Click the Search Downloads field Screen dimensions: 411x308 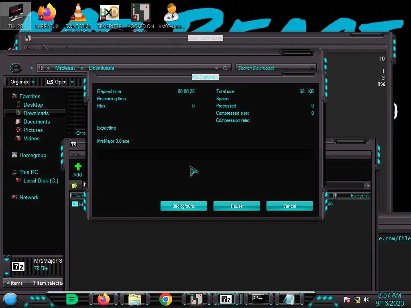coord(276,68)
